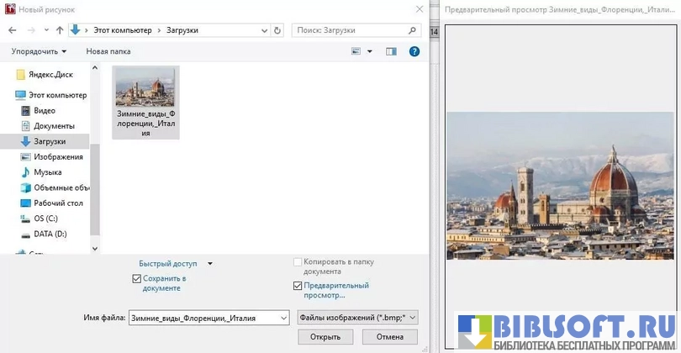This screenshot has height=353, width=681.
Task: Click the search magnifier icon
Action: tap(412, 30)
